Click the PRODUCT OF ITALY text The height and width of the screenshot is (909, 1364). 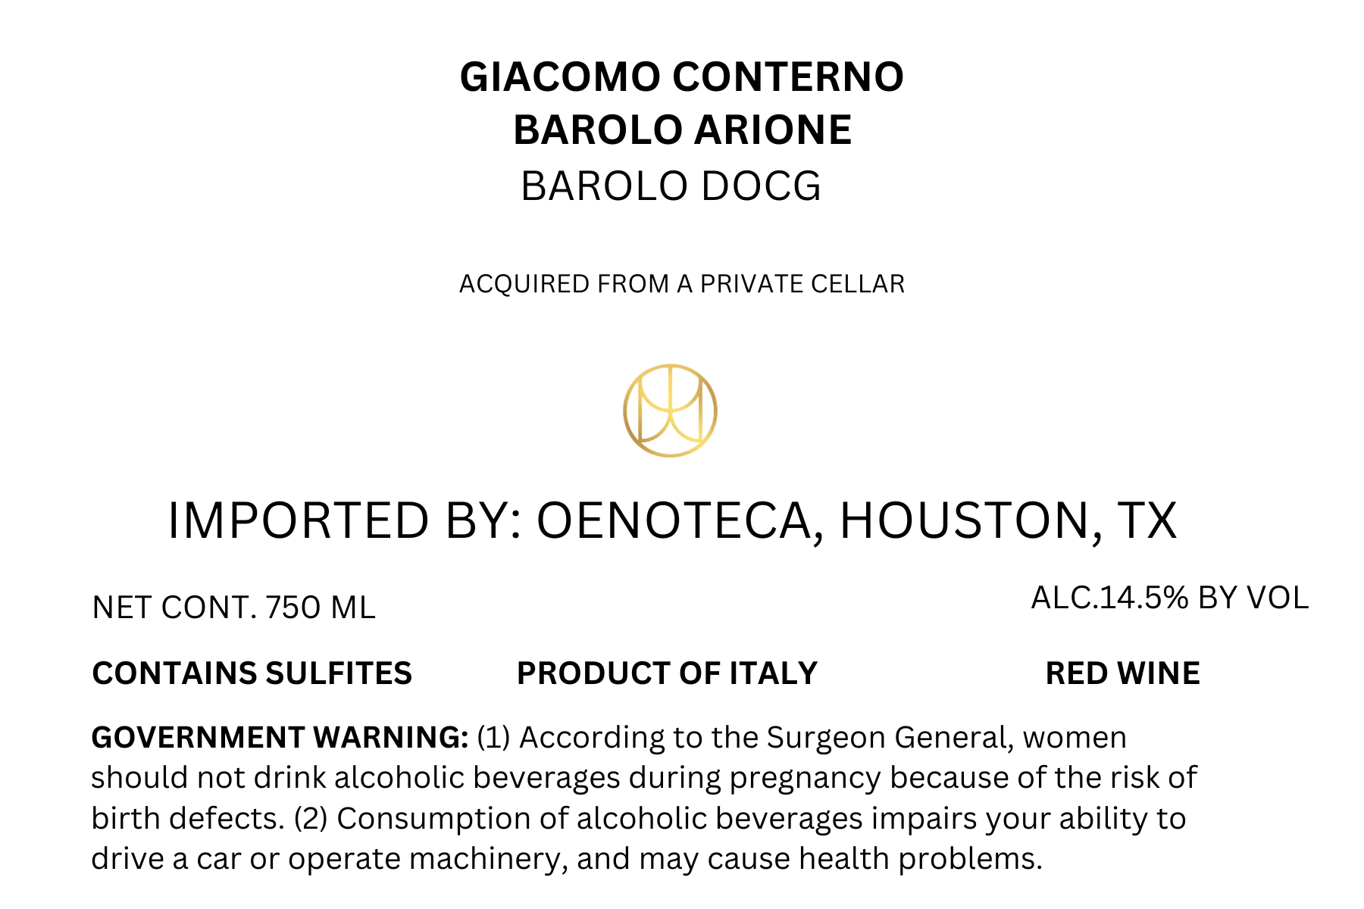pyautogui.click(x=667, y=673)
